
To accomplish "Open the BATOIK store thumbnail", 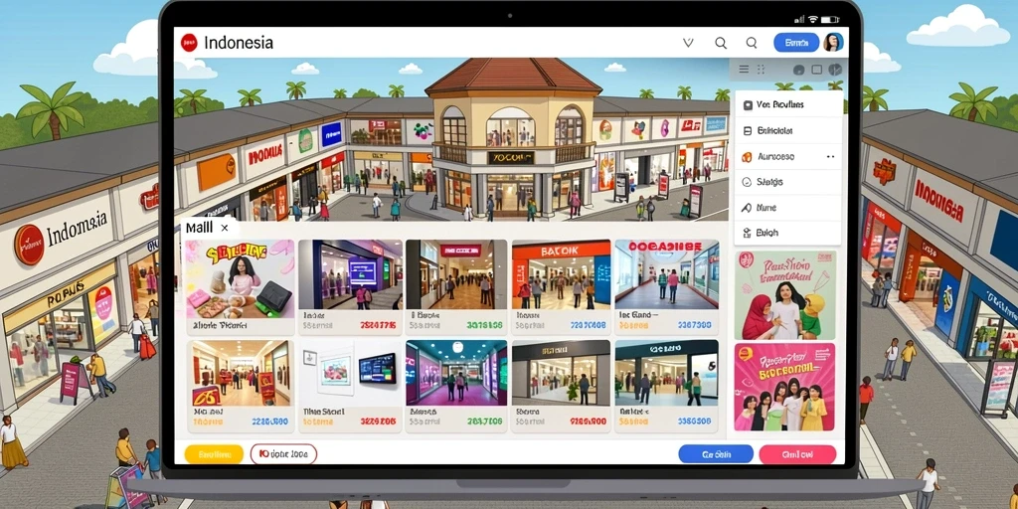I will click(561, 274).
